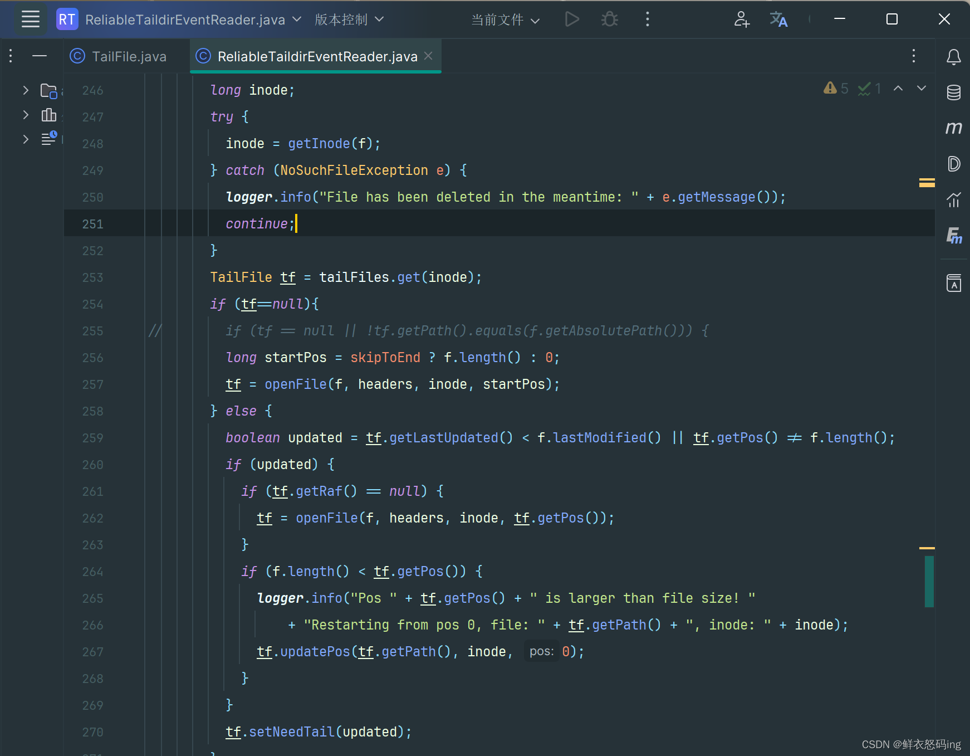The width and height of the screenshot is (970, 756).
Task: Hide the project tool window panel
Action: coord(40,56)
